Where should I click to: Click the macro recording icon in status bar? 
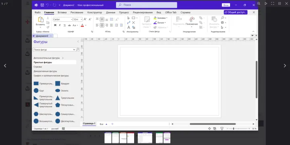[x=64, y=129]
